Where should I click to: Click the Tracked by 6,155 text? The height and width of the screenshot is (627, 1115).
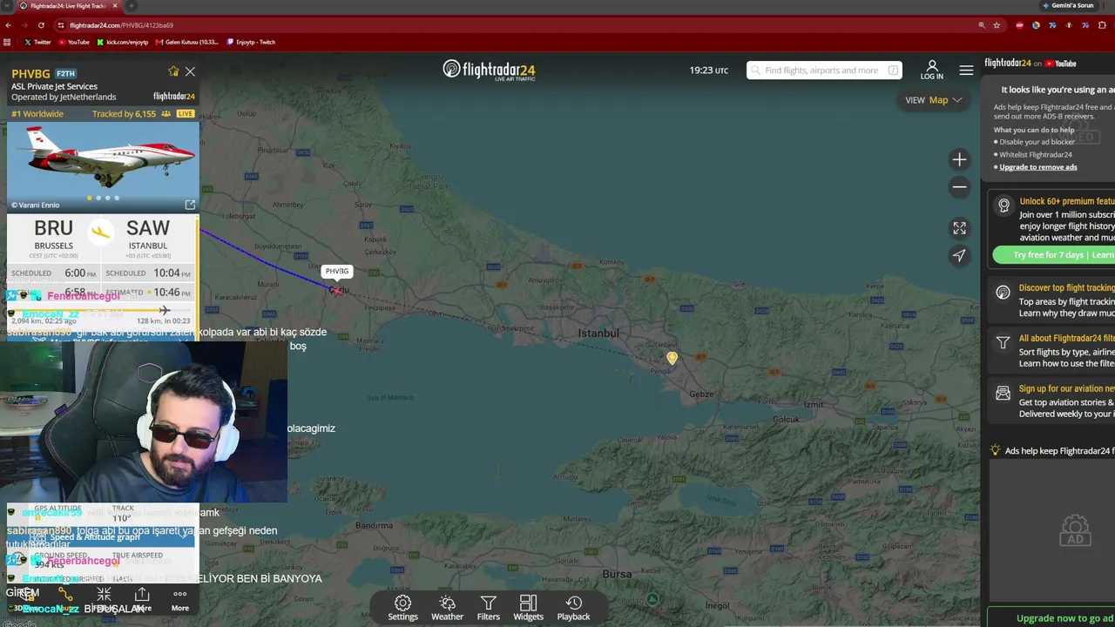(x=124, y=114)
